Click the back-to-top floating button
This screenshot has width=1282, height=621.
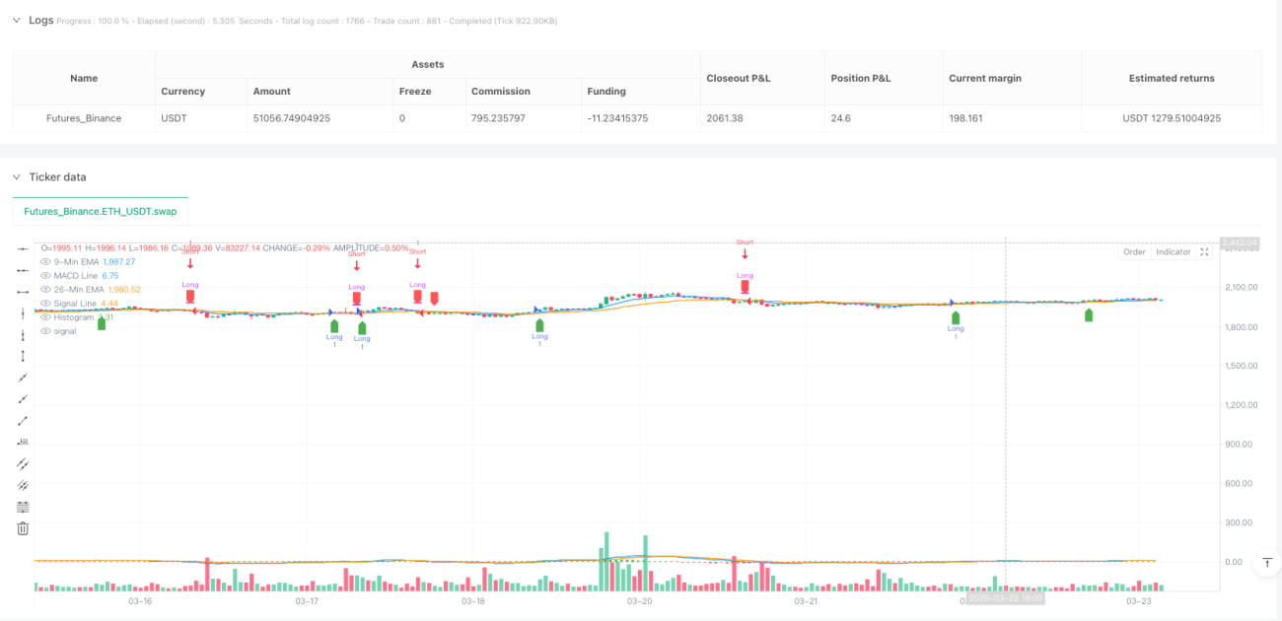tap(1267, 563)
